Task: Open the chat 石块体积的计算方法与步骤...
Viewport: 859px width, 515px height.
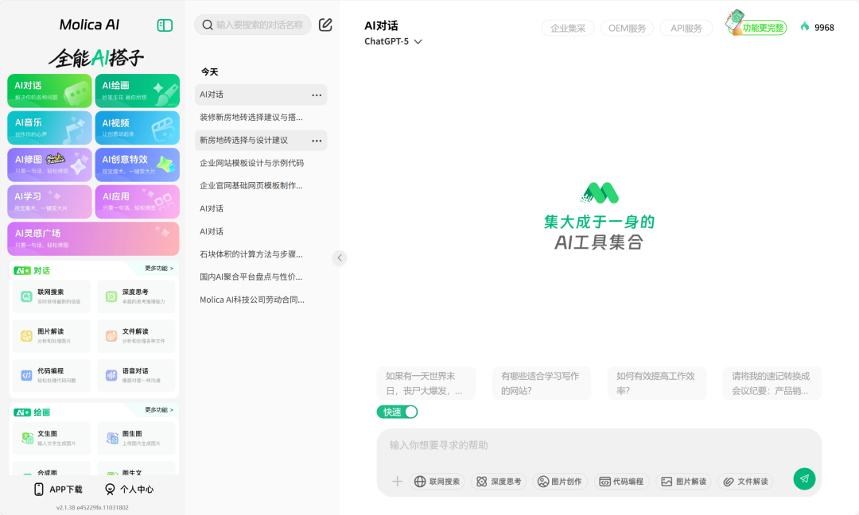Action: [261, 254]
